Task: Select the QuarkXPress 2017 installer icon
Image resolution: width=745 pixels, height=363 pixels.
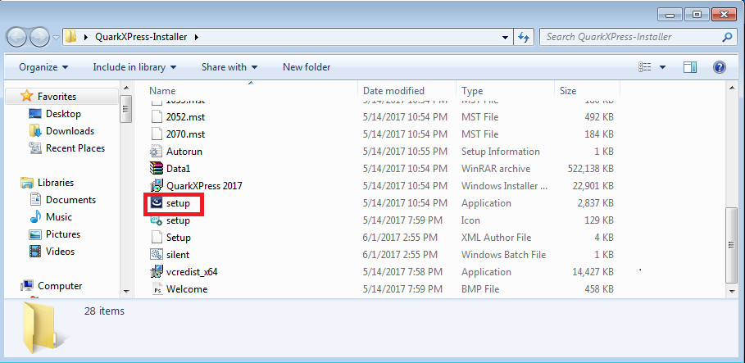Action: point(157,186)
